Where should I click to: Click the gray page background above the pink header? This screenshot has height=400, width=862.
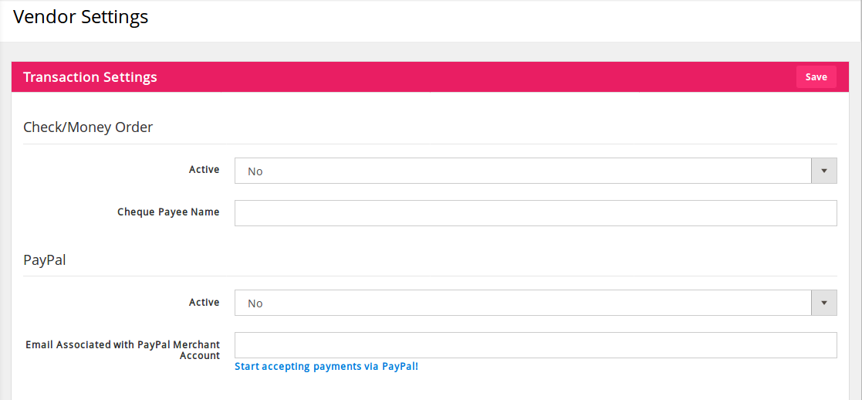coord(431,52)
